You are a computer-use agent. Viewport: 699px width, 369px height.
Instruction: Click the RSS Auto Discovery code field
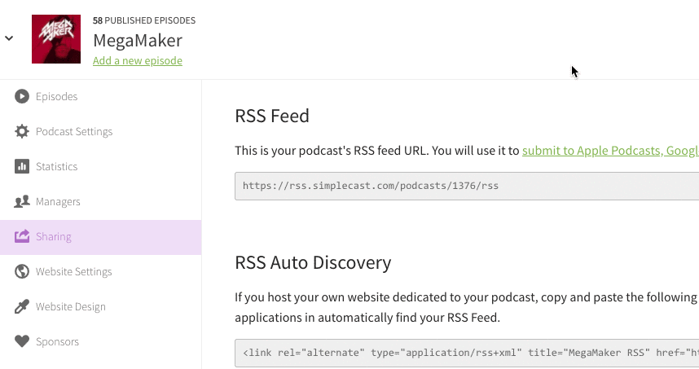click(466, 353)
